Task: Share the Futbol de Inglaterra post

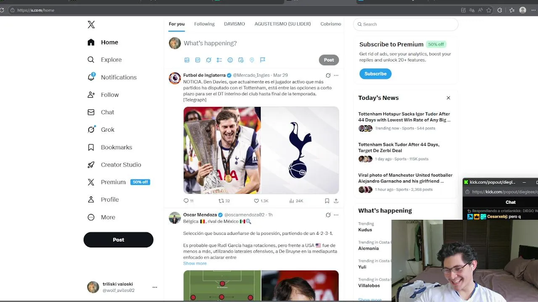Action: click(336, 201)
